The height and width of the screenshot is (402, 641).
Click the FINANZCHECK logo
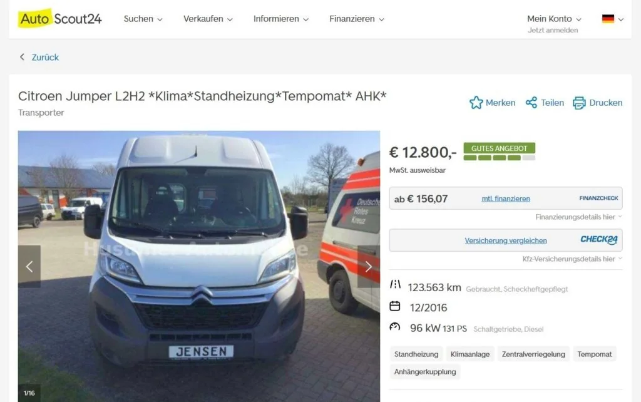coord(598,198)
